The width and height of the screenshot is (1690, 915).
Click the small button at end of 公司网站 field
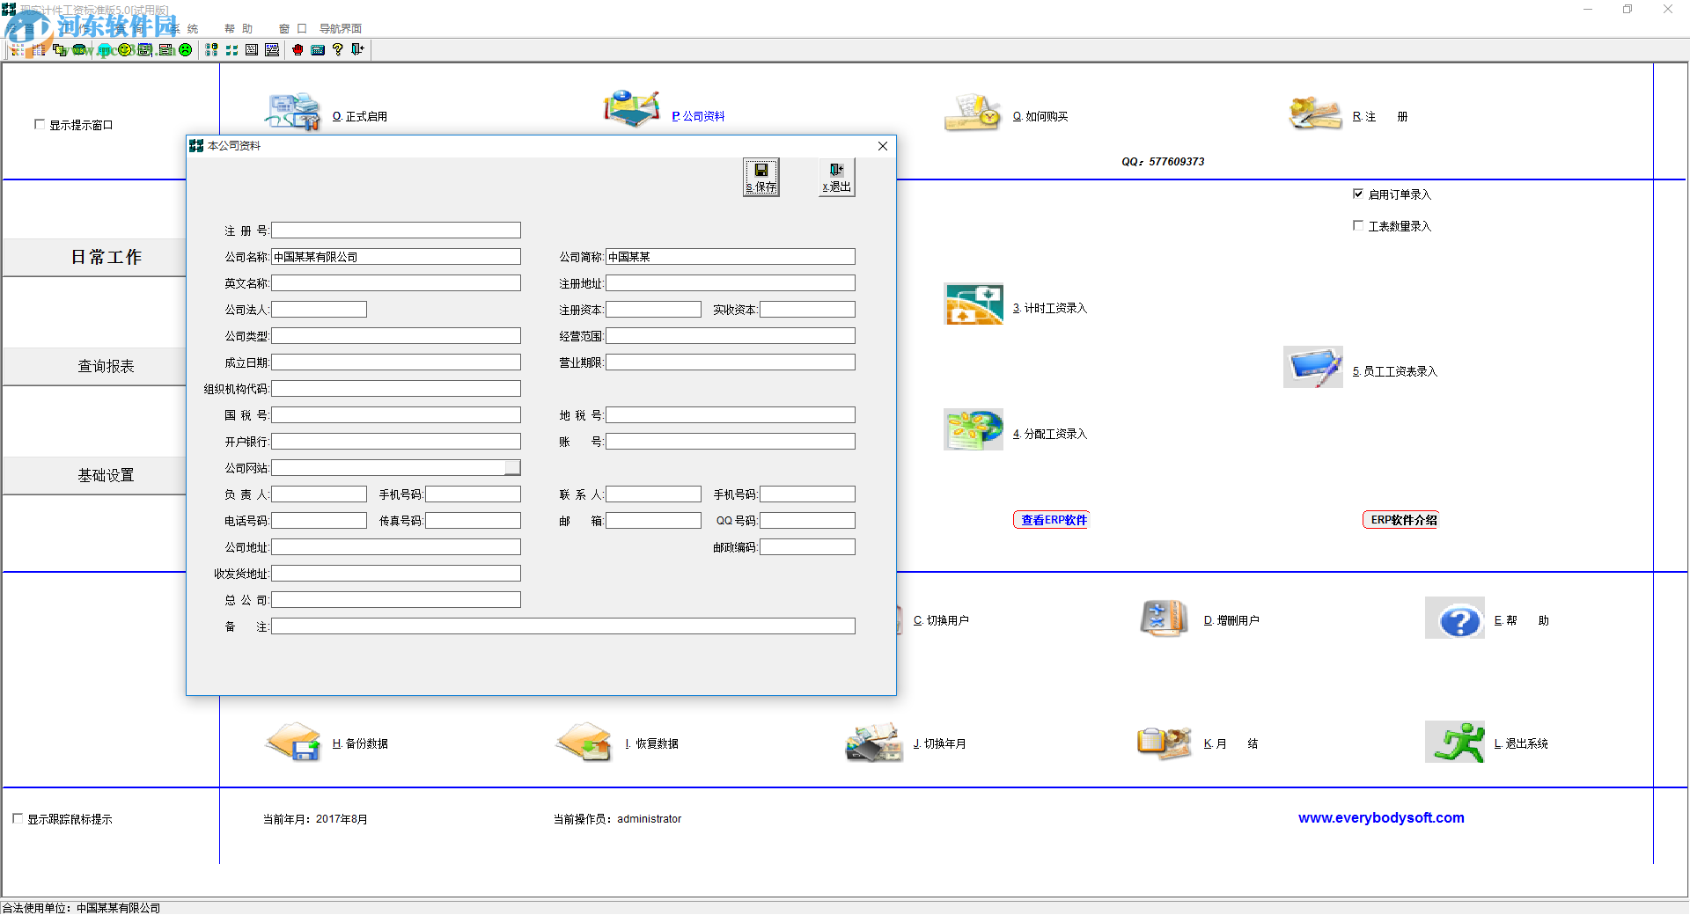512,467
